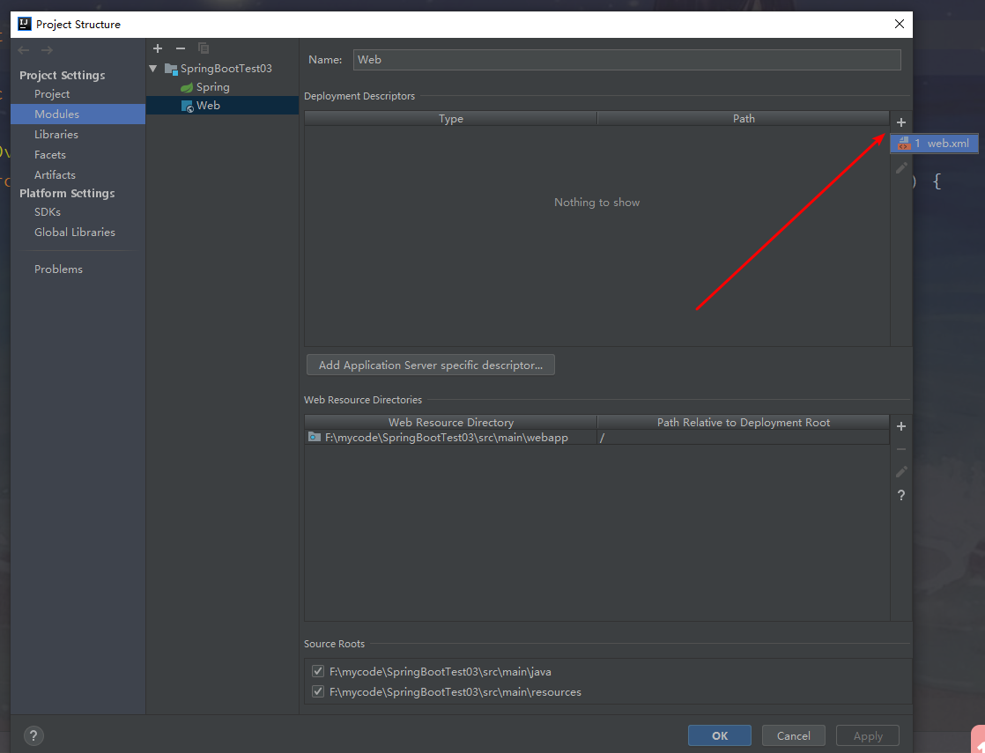Click the copy module icon
The width and height of the screenshot is (985, 753).
point(203,48)
